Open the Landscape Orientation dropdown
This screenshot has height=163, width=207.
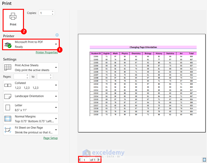coord(31,96)
